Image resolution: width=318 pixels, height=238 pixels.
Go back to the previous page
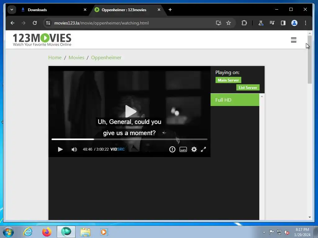[x=12, y=23]
